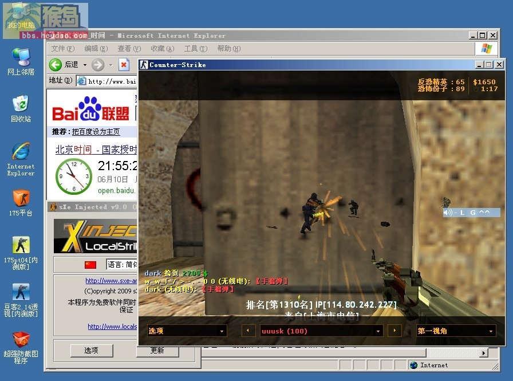This screenshot has width=513, height=381.
Task: Open the 文件(F) menu
Action: click(63, 49)
